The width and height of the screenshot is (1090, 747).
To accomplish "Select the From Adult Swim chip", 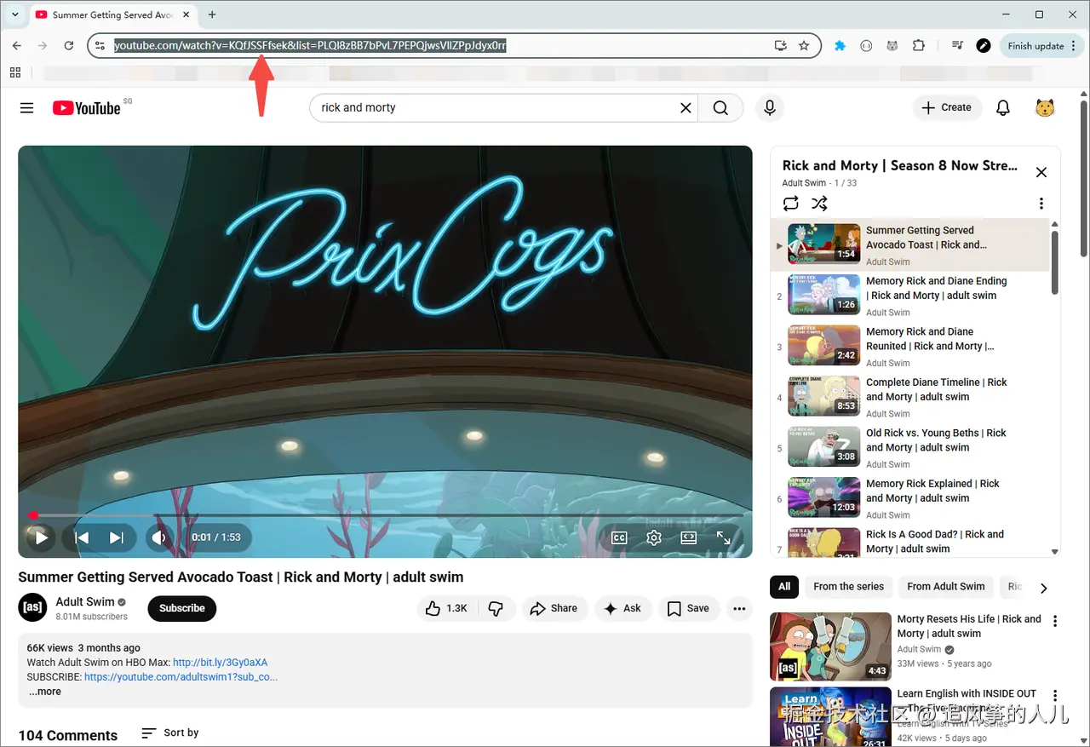I will [946, 586].
